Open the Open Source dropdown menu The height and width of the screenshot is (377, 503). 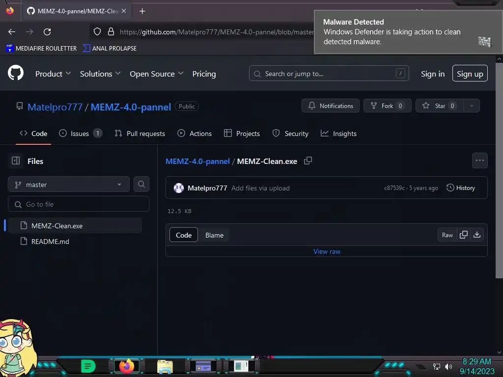pyautogui.click(x=157, y=74)
